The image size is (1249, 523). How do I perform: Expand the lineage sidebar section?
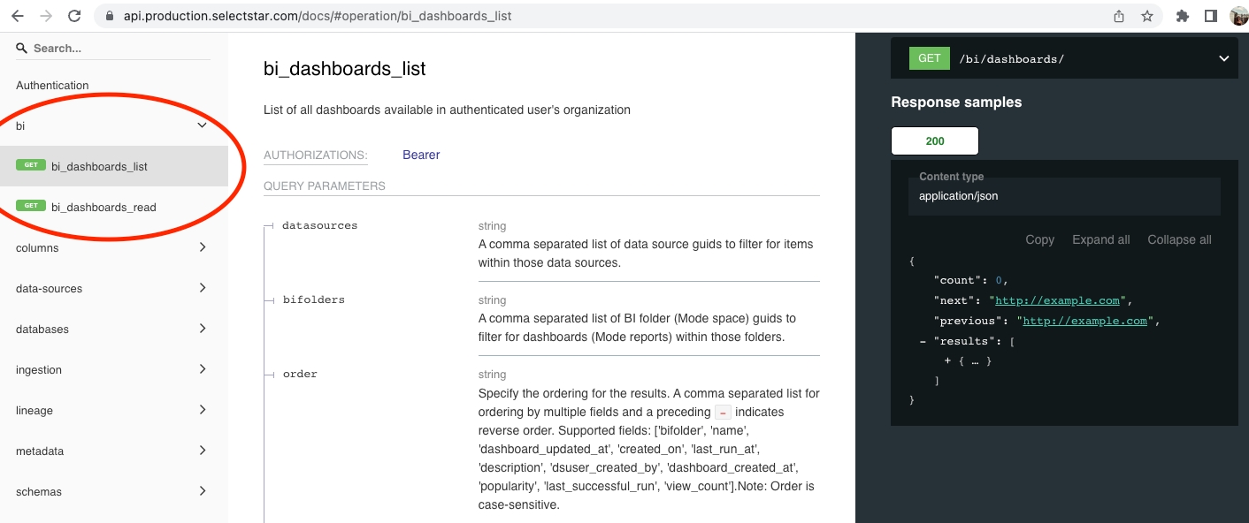(x=202, y=410)
